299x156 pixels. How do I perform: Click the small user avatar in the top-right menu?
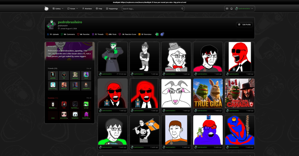(x=237, y=9)
